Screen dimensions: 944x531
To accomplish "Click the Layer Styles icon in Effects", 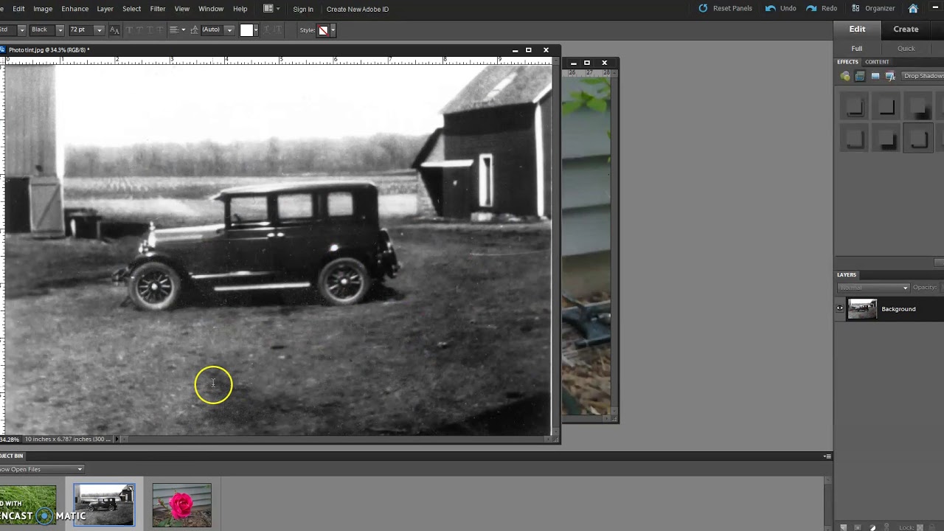I will (860, 76).
